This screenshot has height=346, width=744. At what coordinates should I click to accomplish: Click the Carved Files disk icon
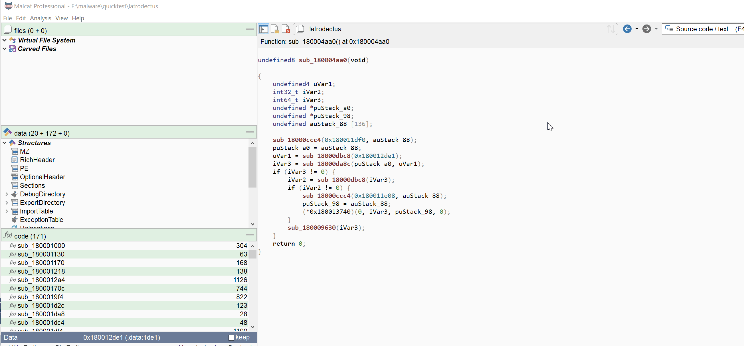tap(13, 49)
